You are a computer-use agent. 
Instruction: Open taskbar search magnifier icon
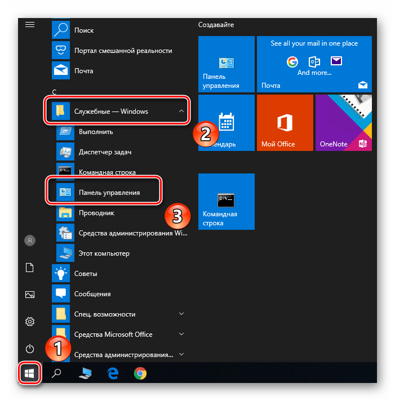point(56,373)
